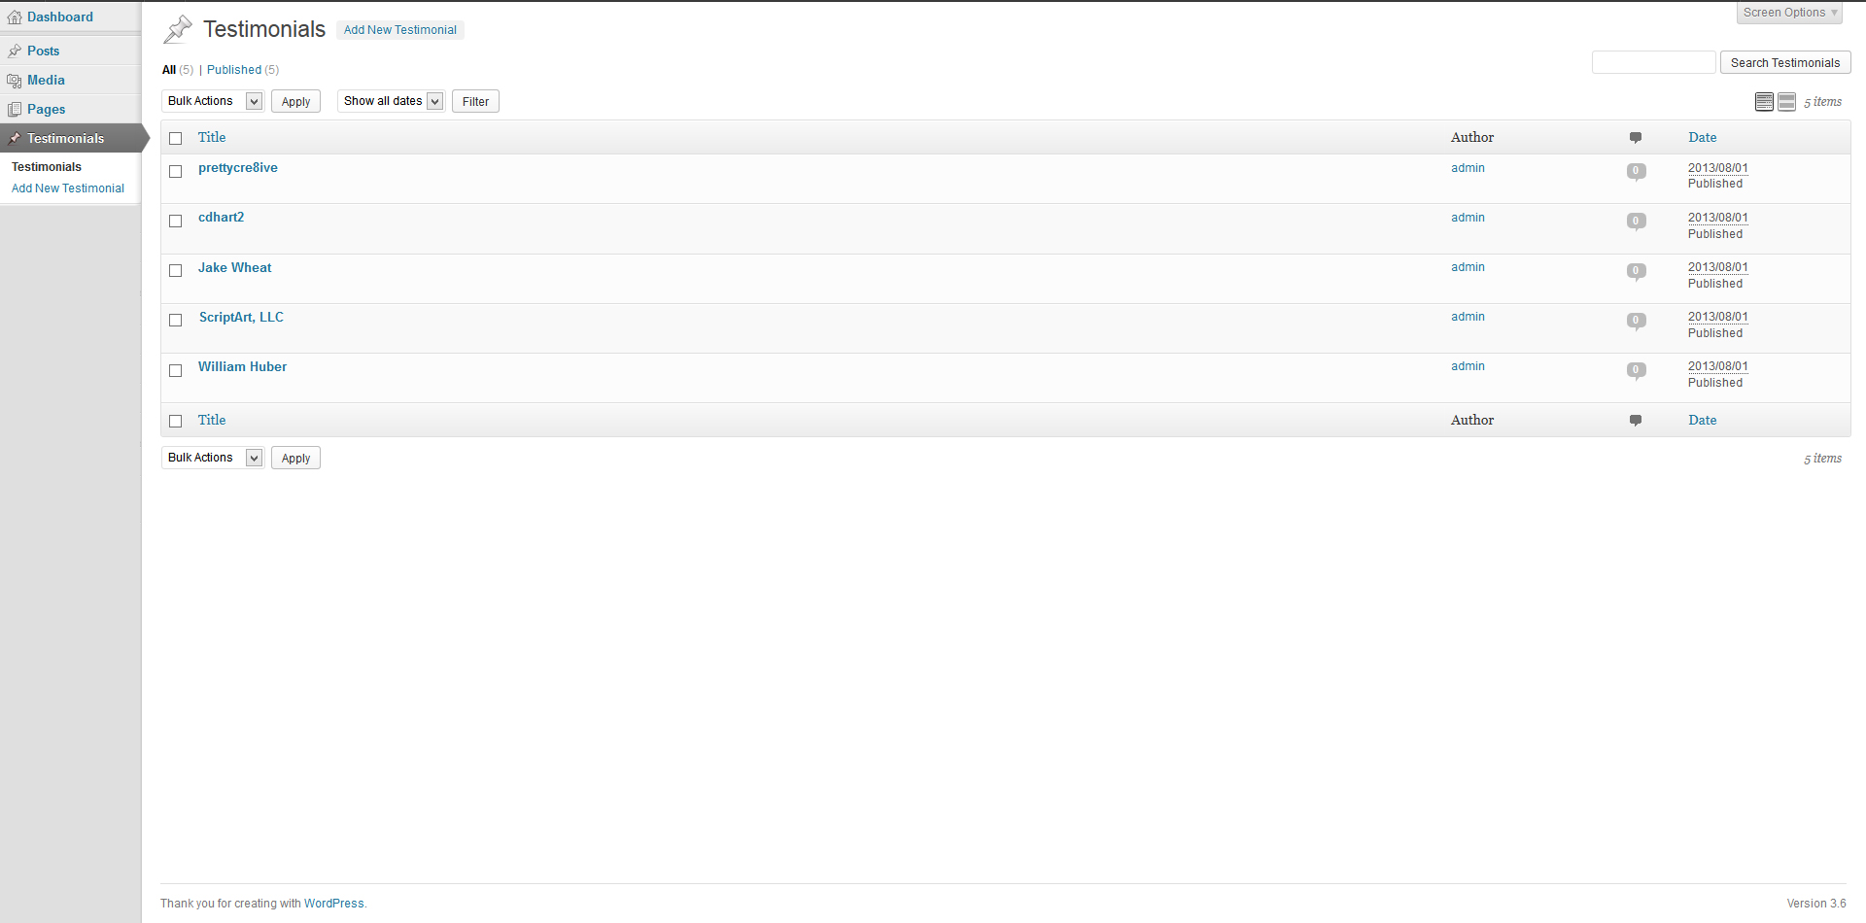Sort table by Date column header
The image size is (1866, 923).
[1702, 137]
